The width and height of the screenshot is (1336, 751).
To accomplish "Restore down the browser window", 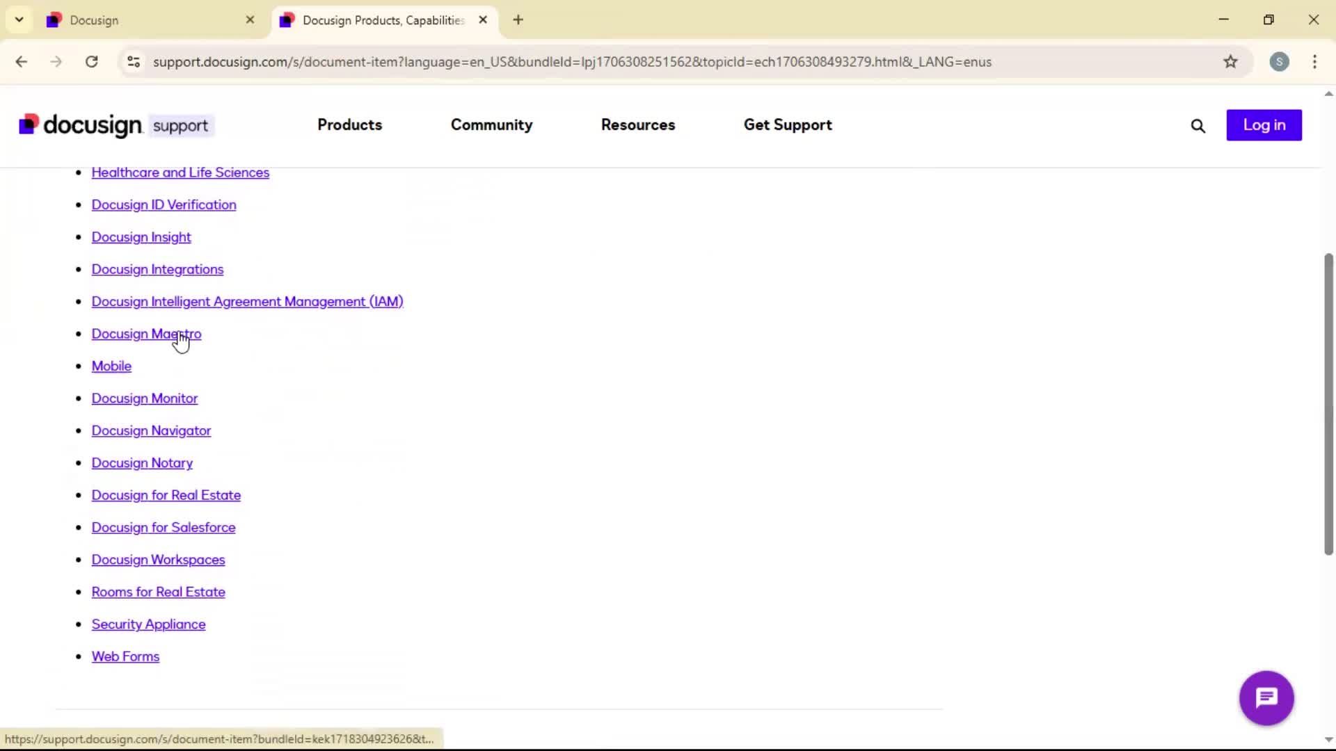I will (x=1268, y=20).
